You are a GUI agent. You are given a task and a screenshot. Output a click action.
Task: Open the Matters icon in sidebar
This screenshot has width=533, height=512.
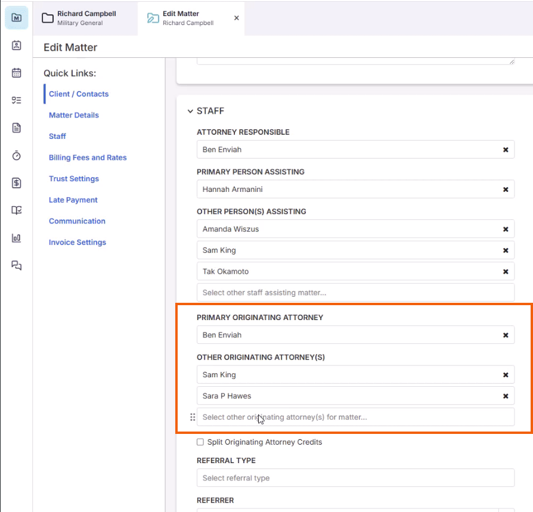(x=16, y=17)
